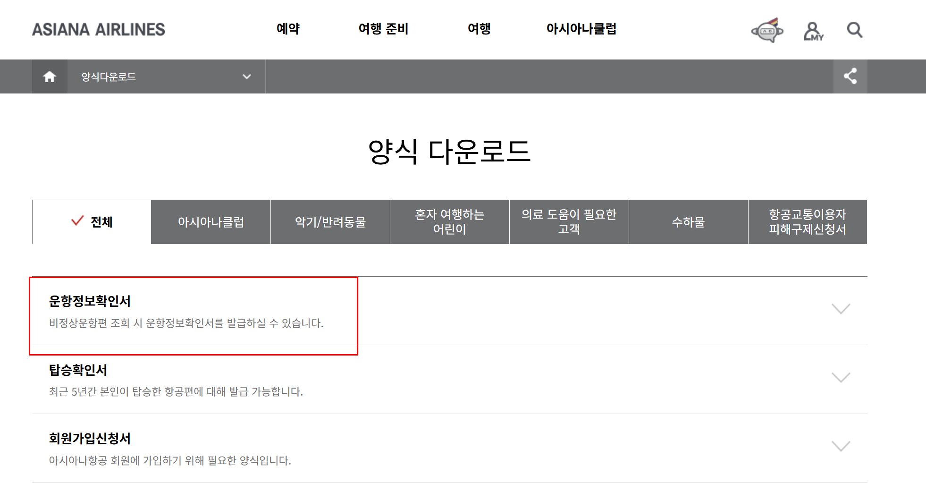Click the share icon
The width and height of the screenshot is (926, 483).
tap(850, 76)
